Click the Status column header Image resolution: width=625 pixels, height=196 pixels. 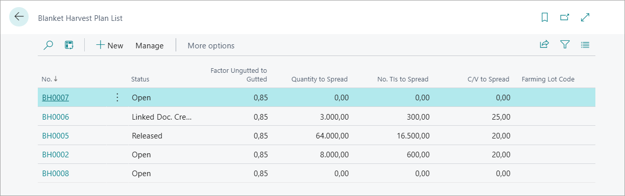(140, 79)
